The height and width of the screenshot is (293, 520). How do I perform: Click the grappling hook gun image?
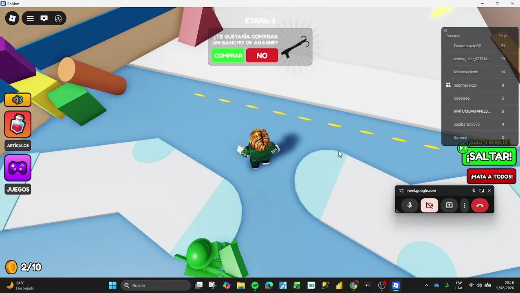click(295, 47)
